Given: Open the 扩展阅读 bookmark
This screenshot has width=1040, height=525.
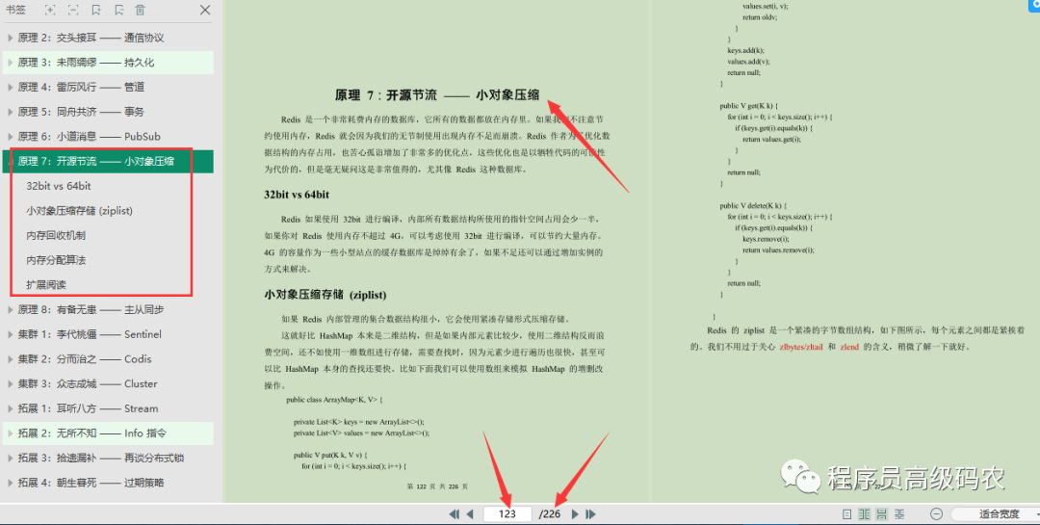Looking at the screenshot, I should coord(46,285).
